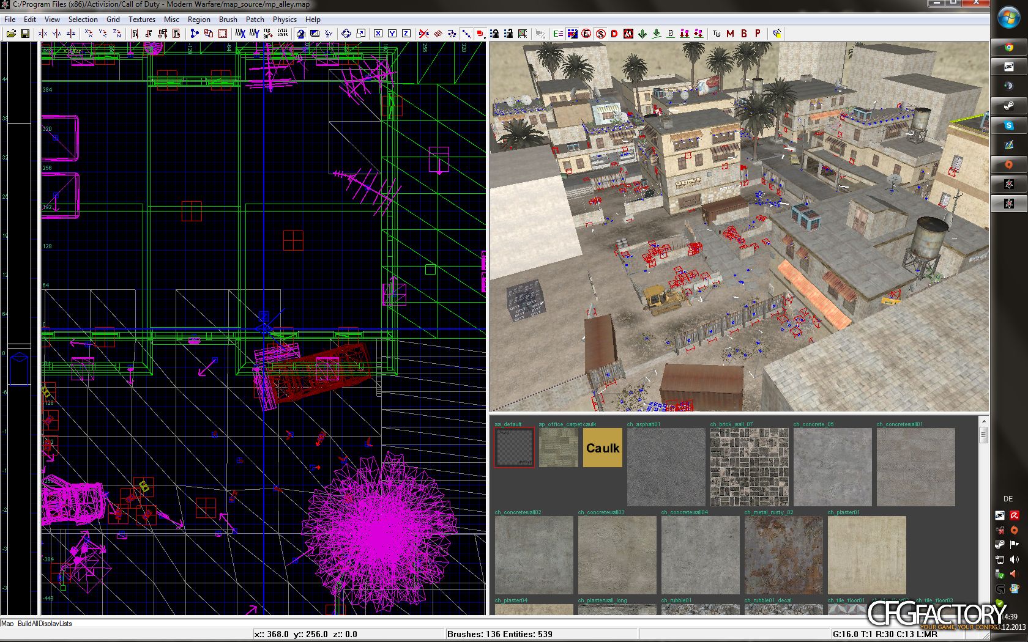The width and height of the screenshot is (1028, 642).
Task: Flip selection along the Y axis
Action: [x=57, y=34]
